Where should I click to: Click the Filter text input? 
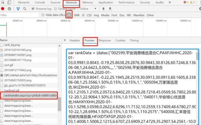click(x=19, y=15)
